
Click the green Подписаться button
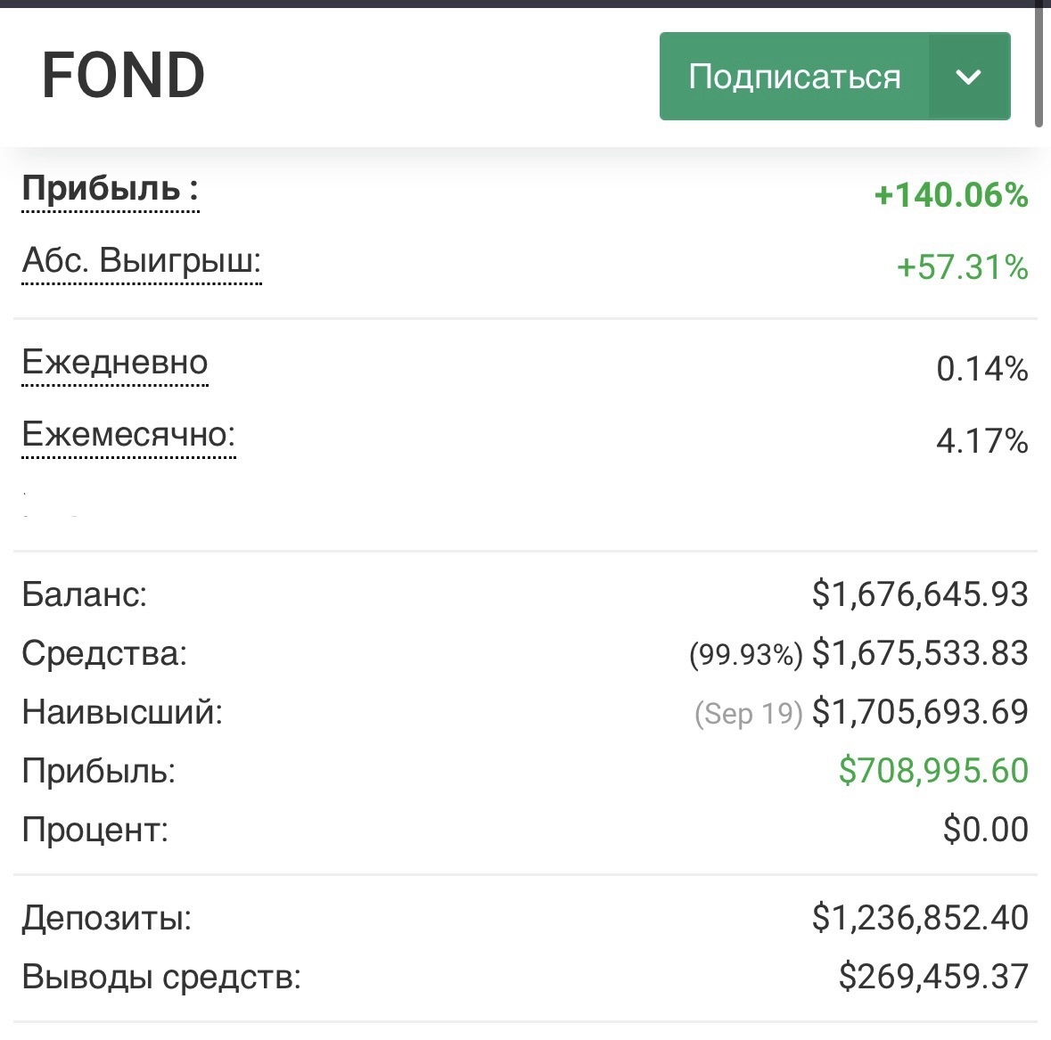click(793, 77)
